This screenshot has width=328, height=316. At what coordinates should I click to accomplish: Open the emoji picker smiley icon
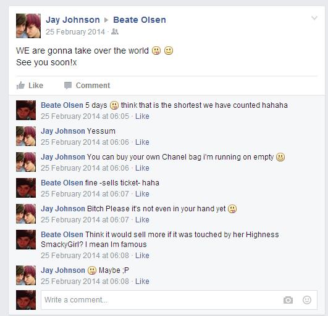click(307, 300)
